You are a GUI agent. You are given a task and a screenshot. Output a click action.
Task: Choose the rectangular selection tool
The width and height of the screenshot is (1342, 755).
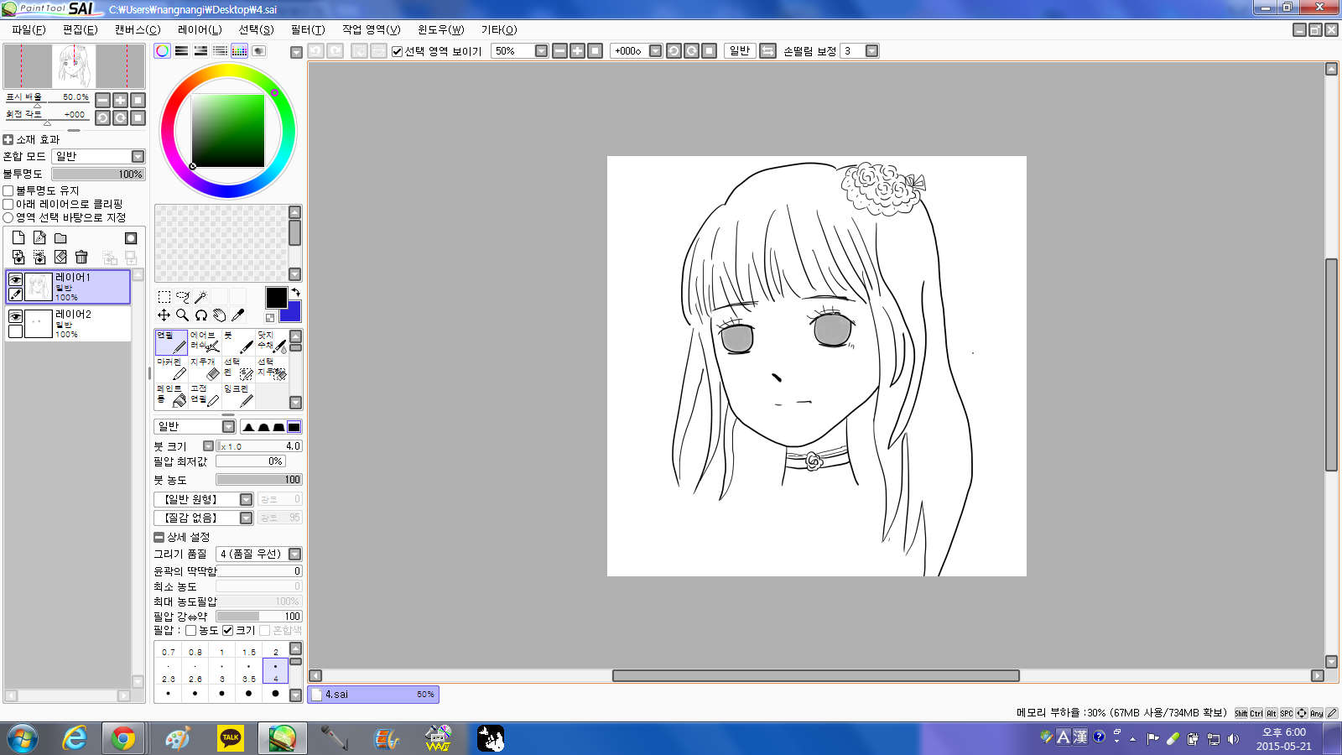[164, 297]
